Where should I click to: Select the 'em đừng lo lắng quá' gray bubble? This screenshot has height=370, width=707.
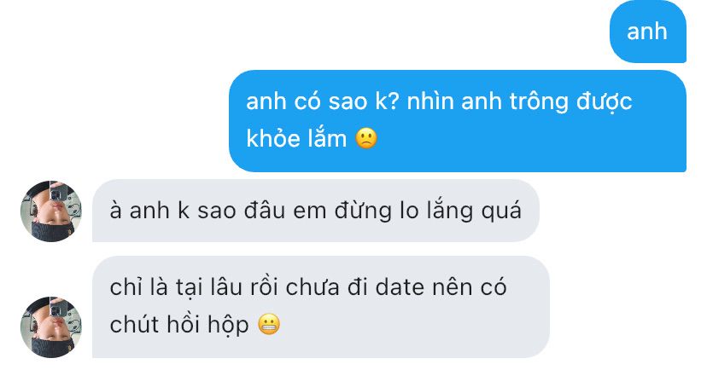pyautogui.click(x=316, y=211)
